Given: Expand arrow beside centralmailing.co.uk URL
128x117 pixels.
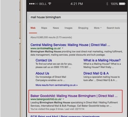Looking at the screenshot, I should click(62, 48).
